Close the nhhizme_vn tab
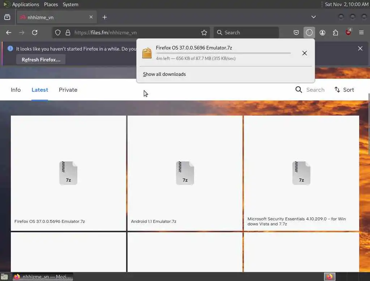This screenshot has height=281, width=370. point(91,17)
